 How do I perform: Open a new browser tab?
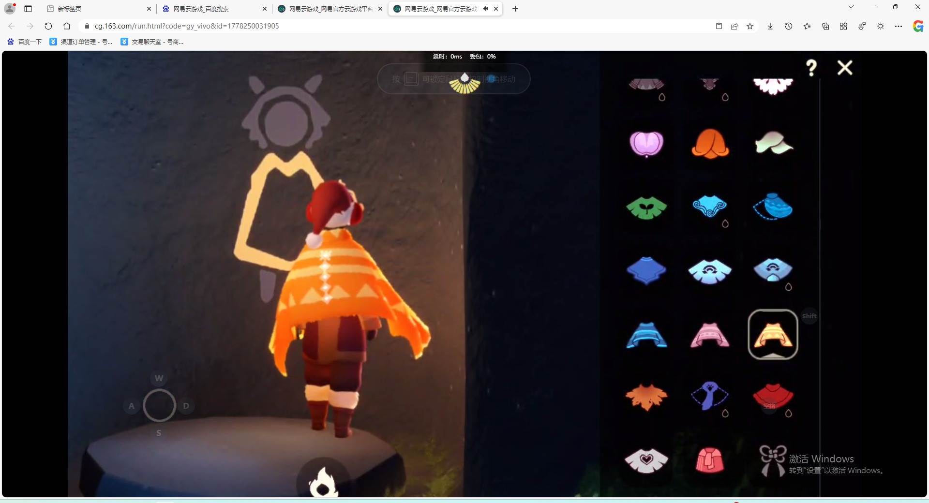tap(515, 9)
